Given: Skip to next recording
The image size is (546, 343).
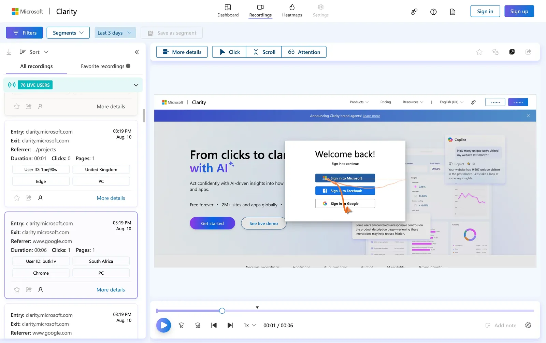Looking at the screenshot, I should 230,325.
